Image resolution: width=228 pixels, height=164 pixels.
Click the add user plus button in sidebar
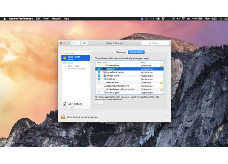tap(63, 108)
